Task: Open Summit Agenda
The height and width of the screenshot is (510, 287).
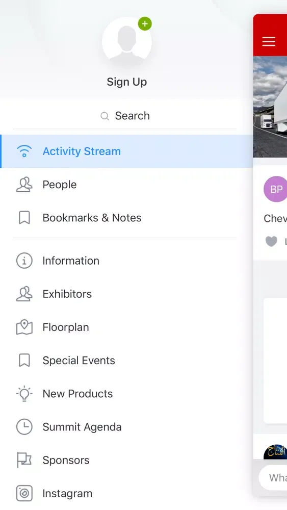Action: coord(126,427)
